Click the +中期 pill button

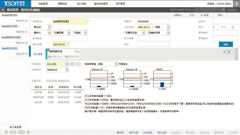pos(228,52)
